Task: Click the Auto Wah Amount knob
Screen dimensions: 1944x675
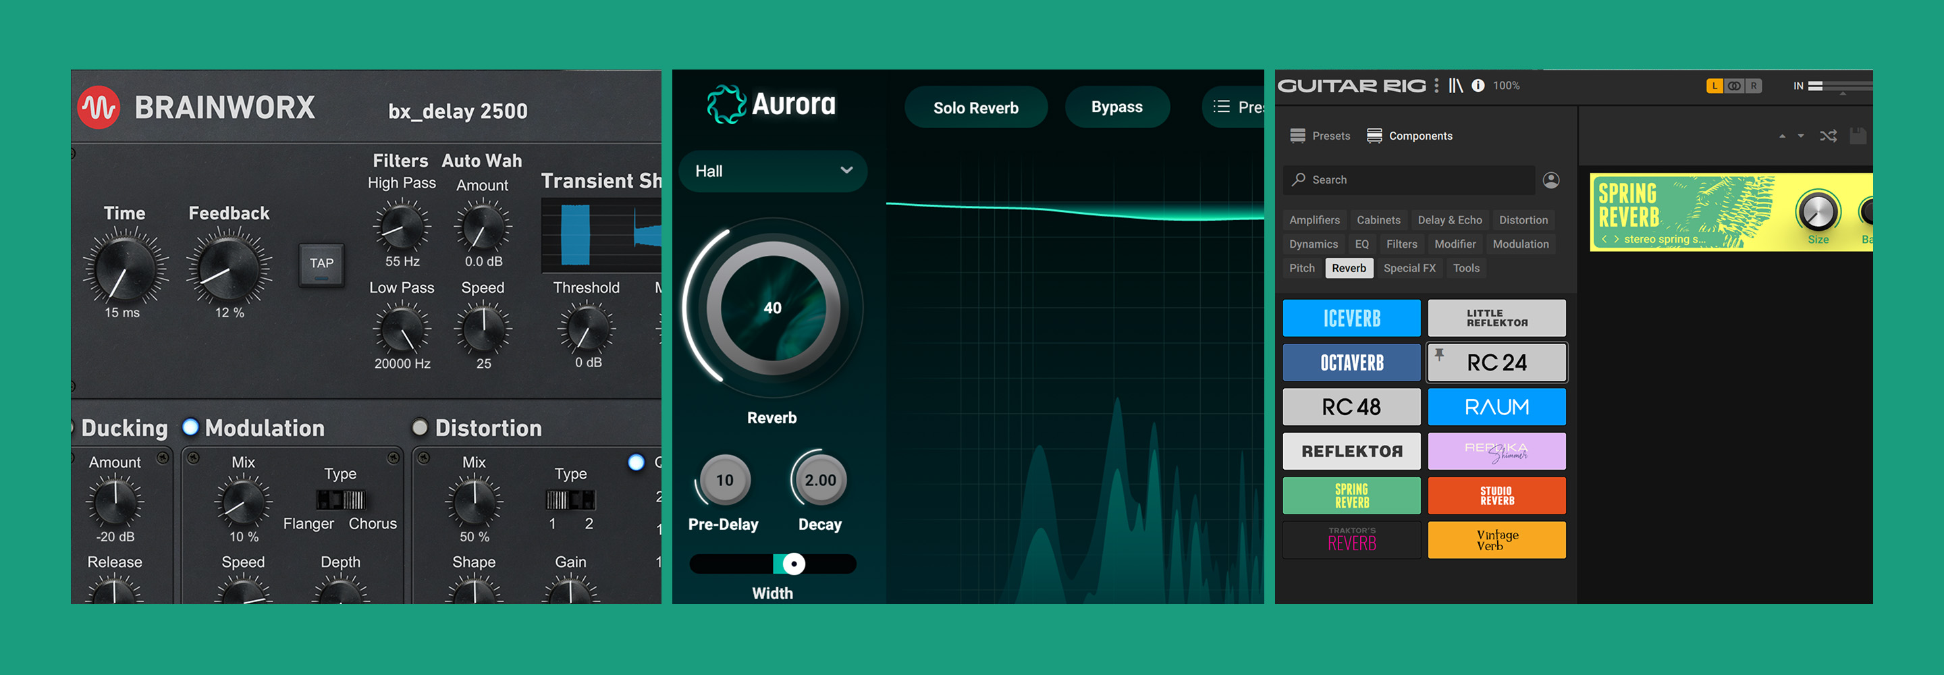Action: click(483, 225)
